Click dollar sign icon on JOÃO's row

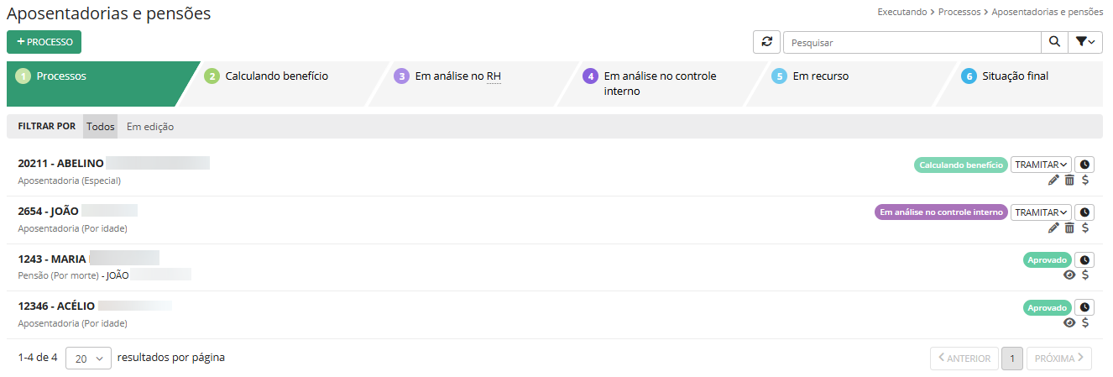point(1085,228)
